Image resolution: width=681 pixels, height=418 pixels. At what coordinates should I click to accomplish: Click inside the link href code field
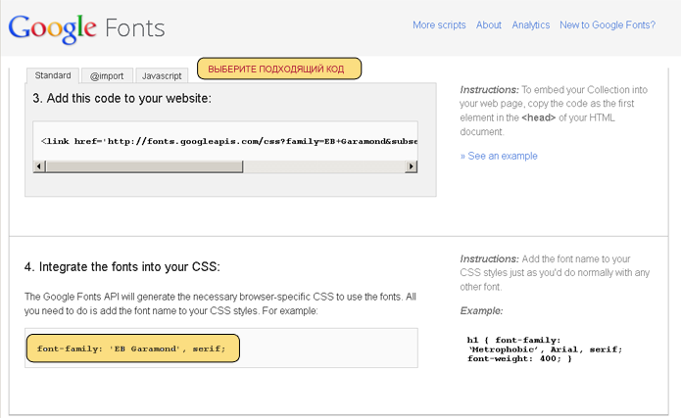pos(225,141)
